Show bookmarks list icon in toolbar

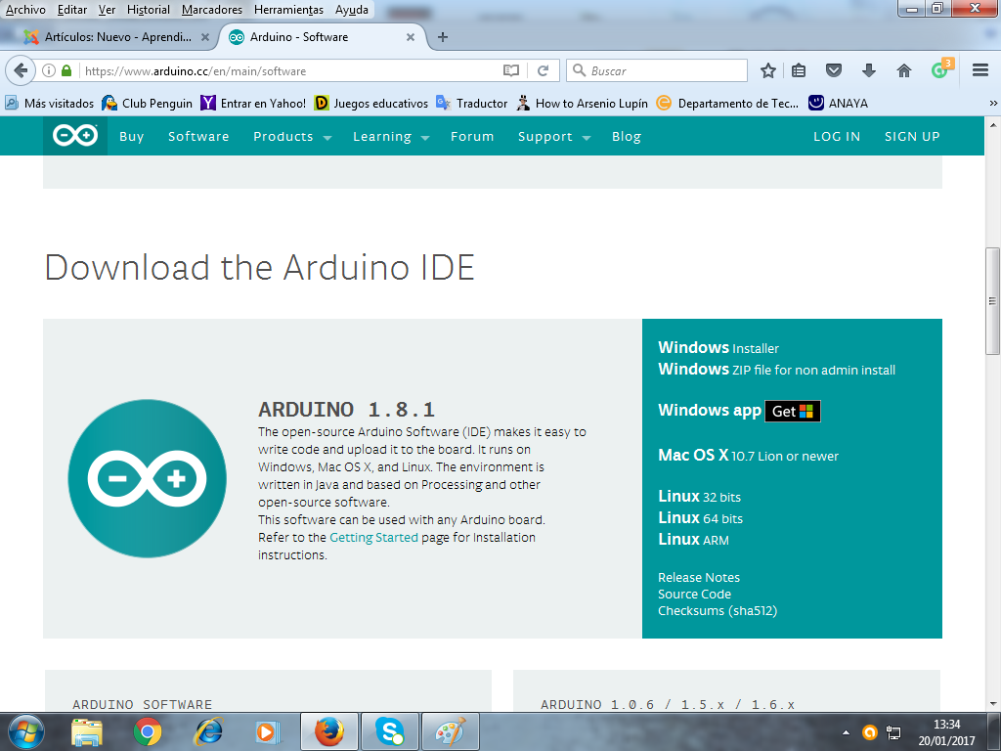(x=799, y=70)
